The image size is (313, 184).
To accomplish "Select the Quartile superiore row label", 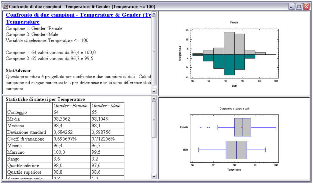I will (24, 172).
